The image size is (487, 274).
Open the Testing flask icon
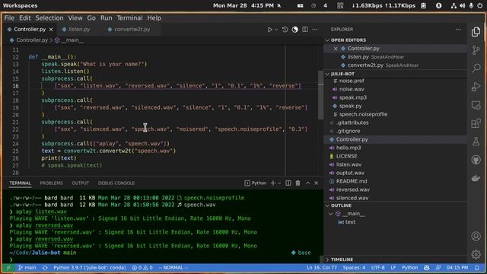(476, 142)
